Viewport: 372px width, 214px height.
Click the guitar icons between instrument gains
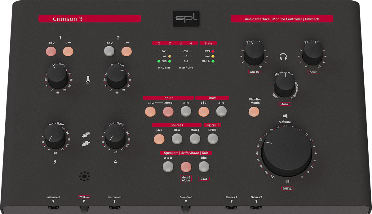86,139
